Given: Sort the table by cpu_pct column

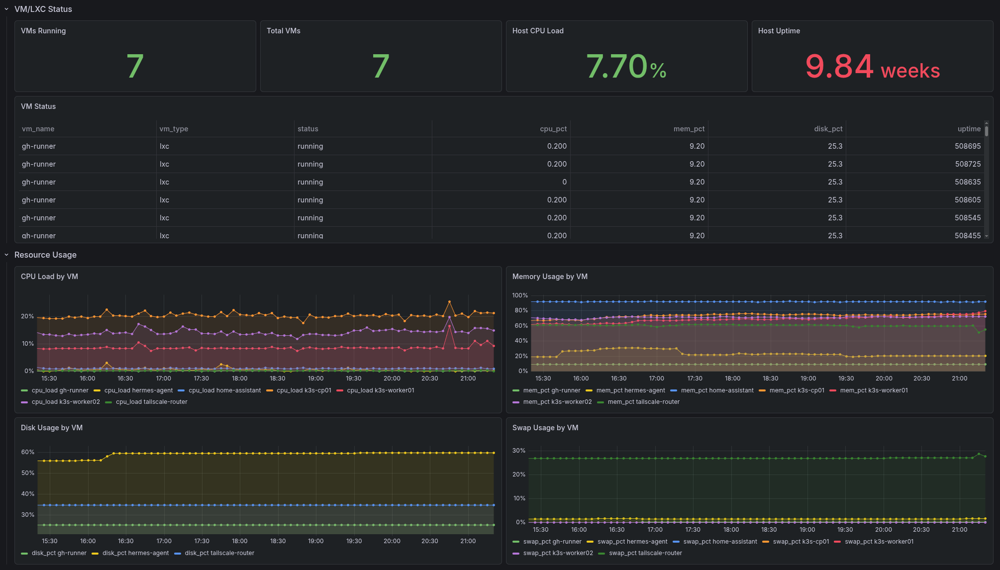Looking at the screenshot, I should coord(554,128).
